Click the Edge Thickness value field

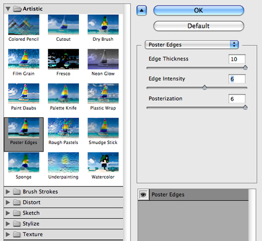click(237, 59)
